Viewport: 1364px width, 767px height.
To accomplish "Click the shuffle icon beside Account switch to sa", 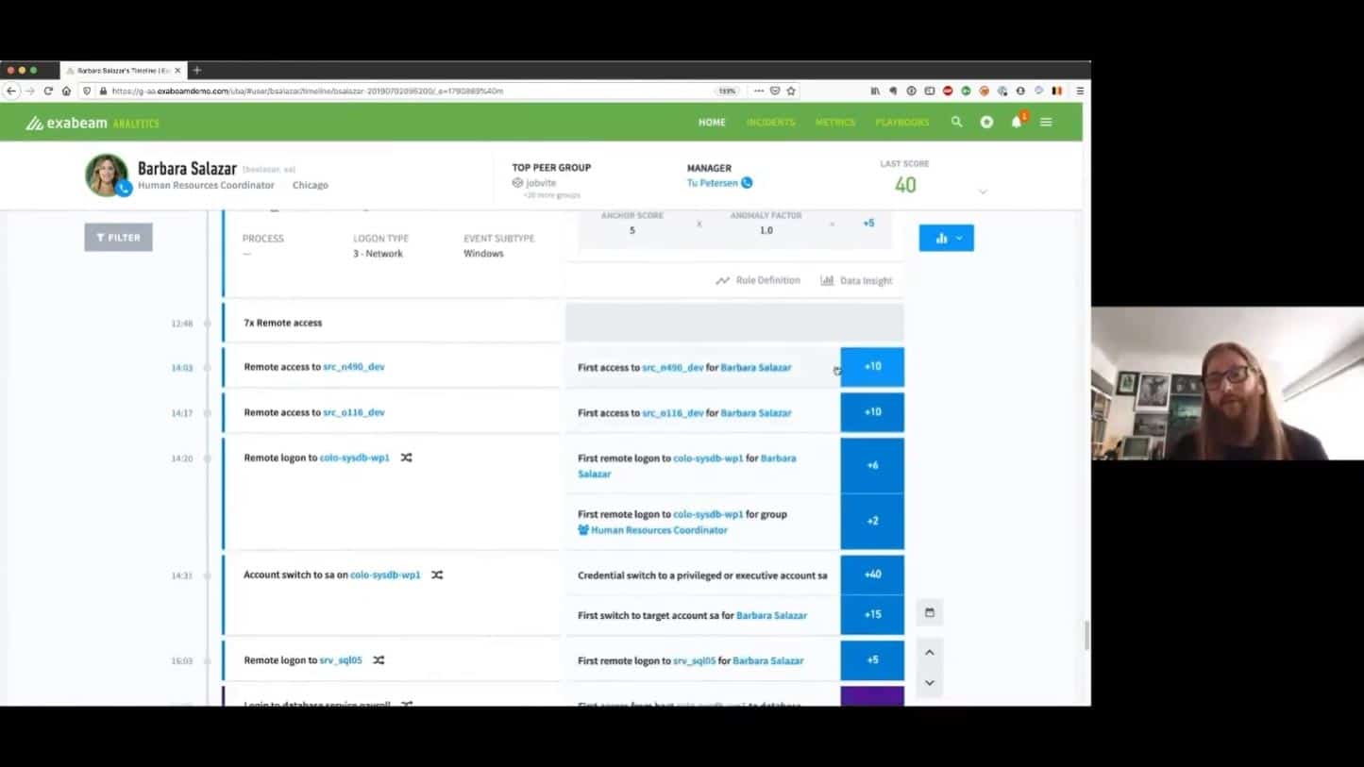I will click(x=437, y=575).
